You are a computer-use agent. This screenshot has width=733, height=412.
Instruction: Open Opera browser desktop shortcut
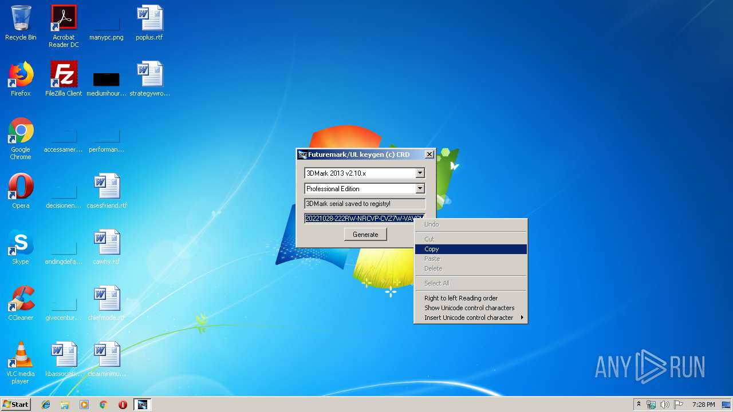point(21,191)
